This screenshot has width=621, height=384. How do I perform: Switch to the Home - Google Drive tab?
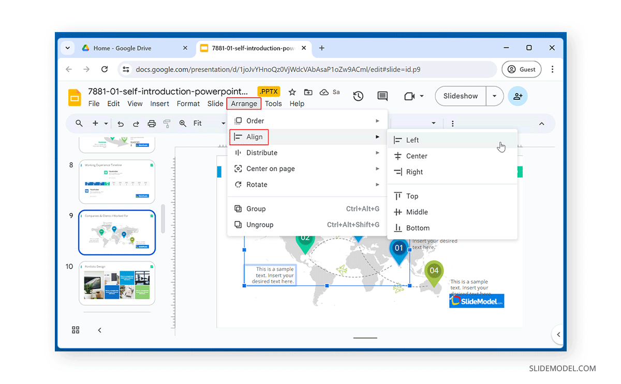click(x=123, y=48)
